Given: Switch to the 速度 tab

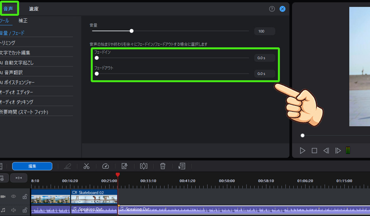Looking at the screenshot, I should pyautogui.click(x=33, y=9).
